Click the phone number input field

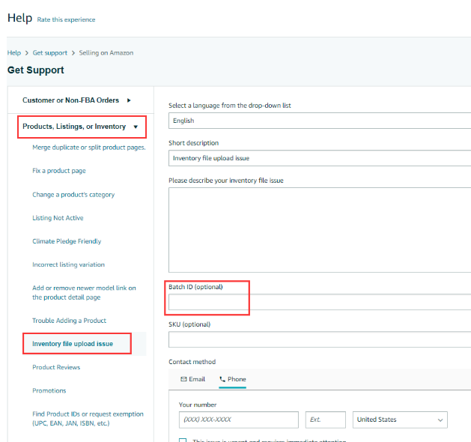238,420
